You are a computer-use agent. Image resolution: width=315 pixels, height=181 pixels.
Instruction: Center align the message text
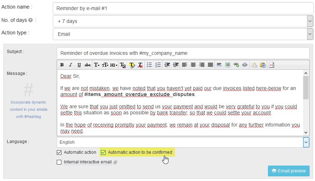tap(193, 65)
